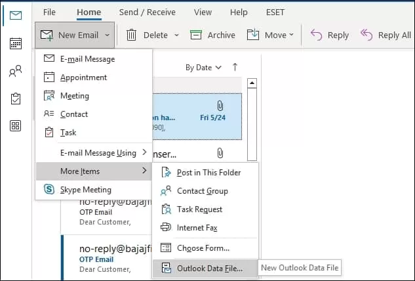415x281 pixels.
Task: Click the New Email envelope icon
Action: [47, 35]
